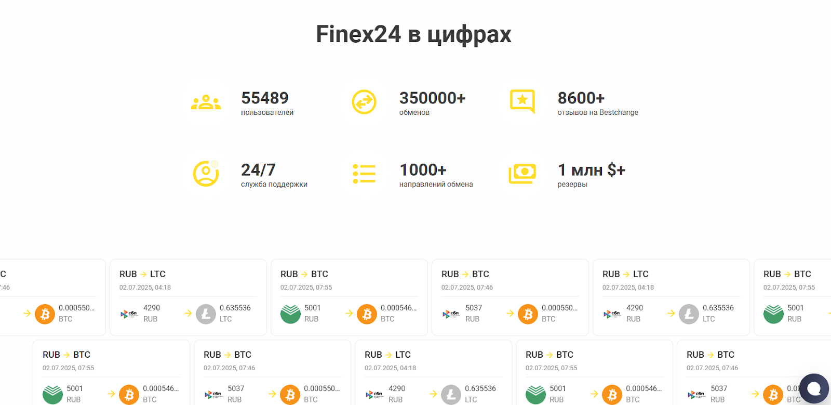Click the users statistics icon above 55489
Screen dimensions: 831x405
tap(206, 101)
